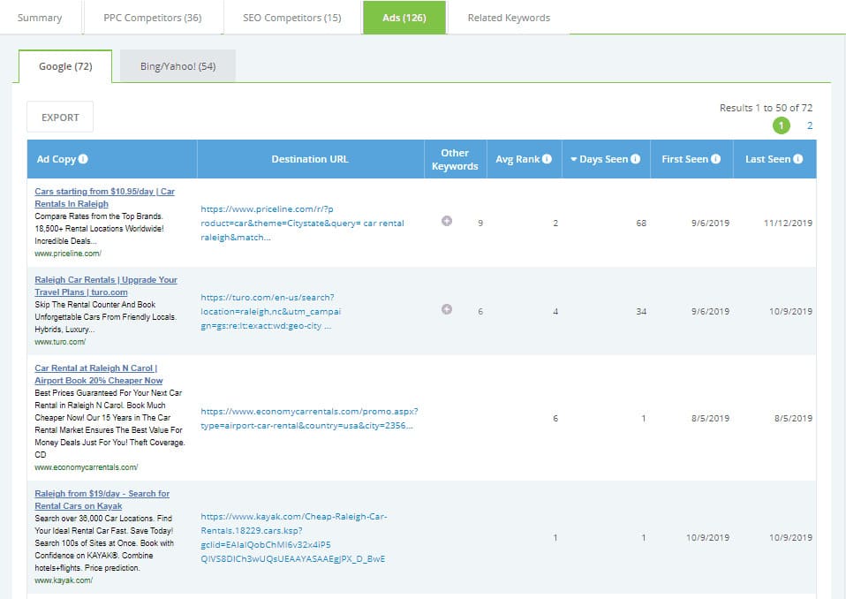This screenshot has width=846, height=599.
Task: Click Avg Rank value 2 in the priceline row
Action: coord(555,223)
